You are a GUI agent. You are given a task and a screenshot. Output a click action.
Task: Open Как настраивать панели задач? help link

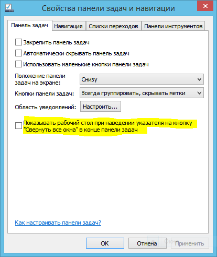[58, 223]
